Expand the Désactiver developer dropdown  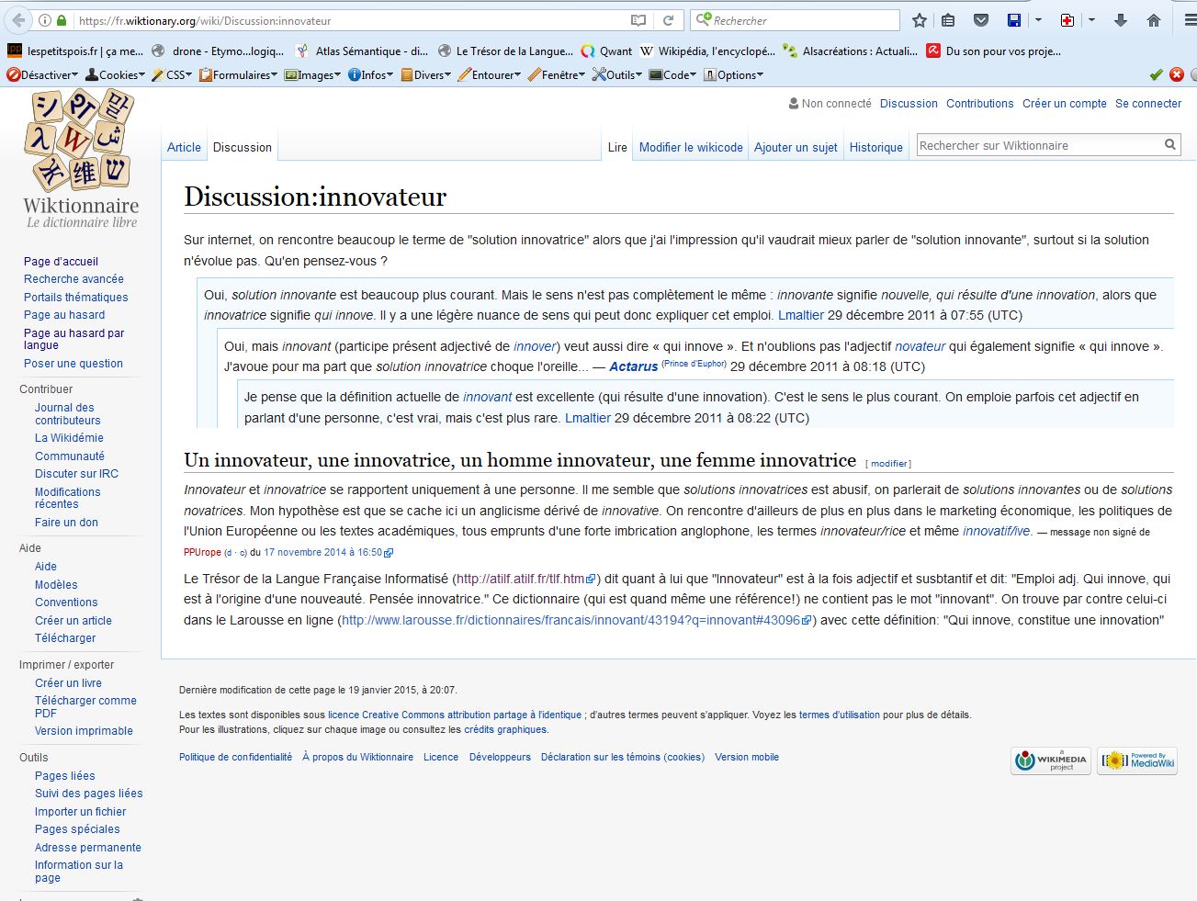tap(43, 75)
